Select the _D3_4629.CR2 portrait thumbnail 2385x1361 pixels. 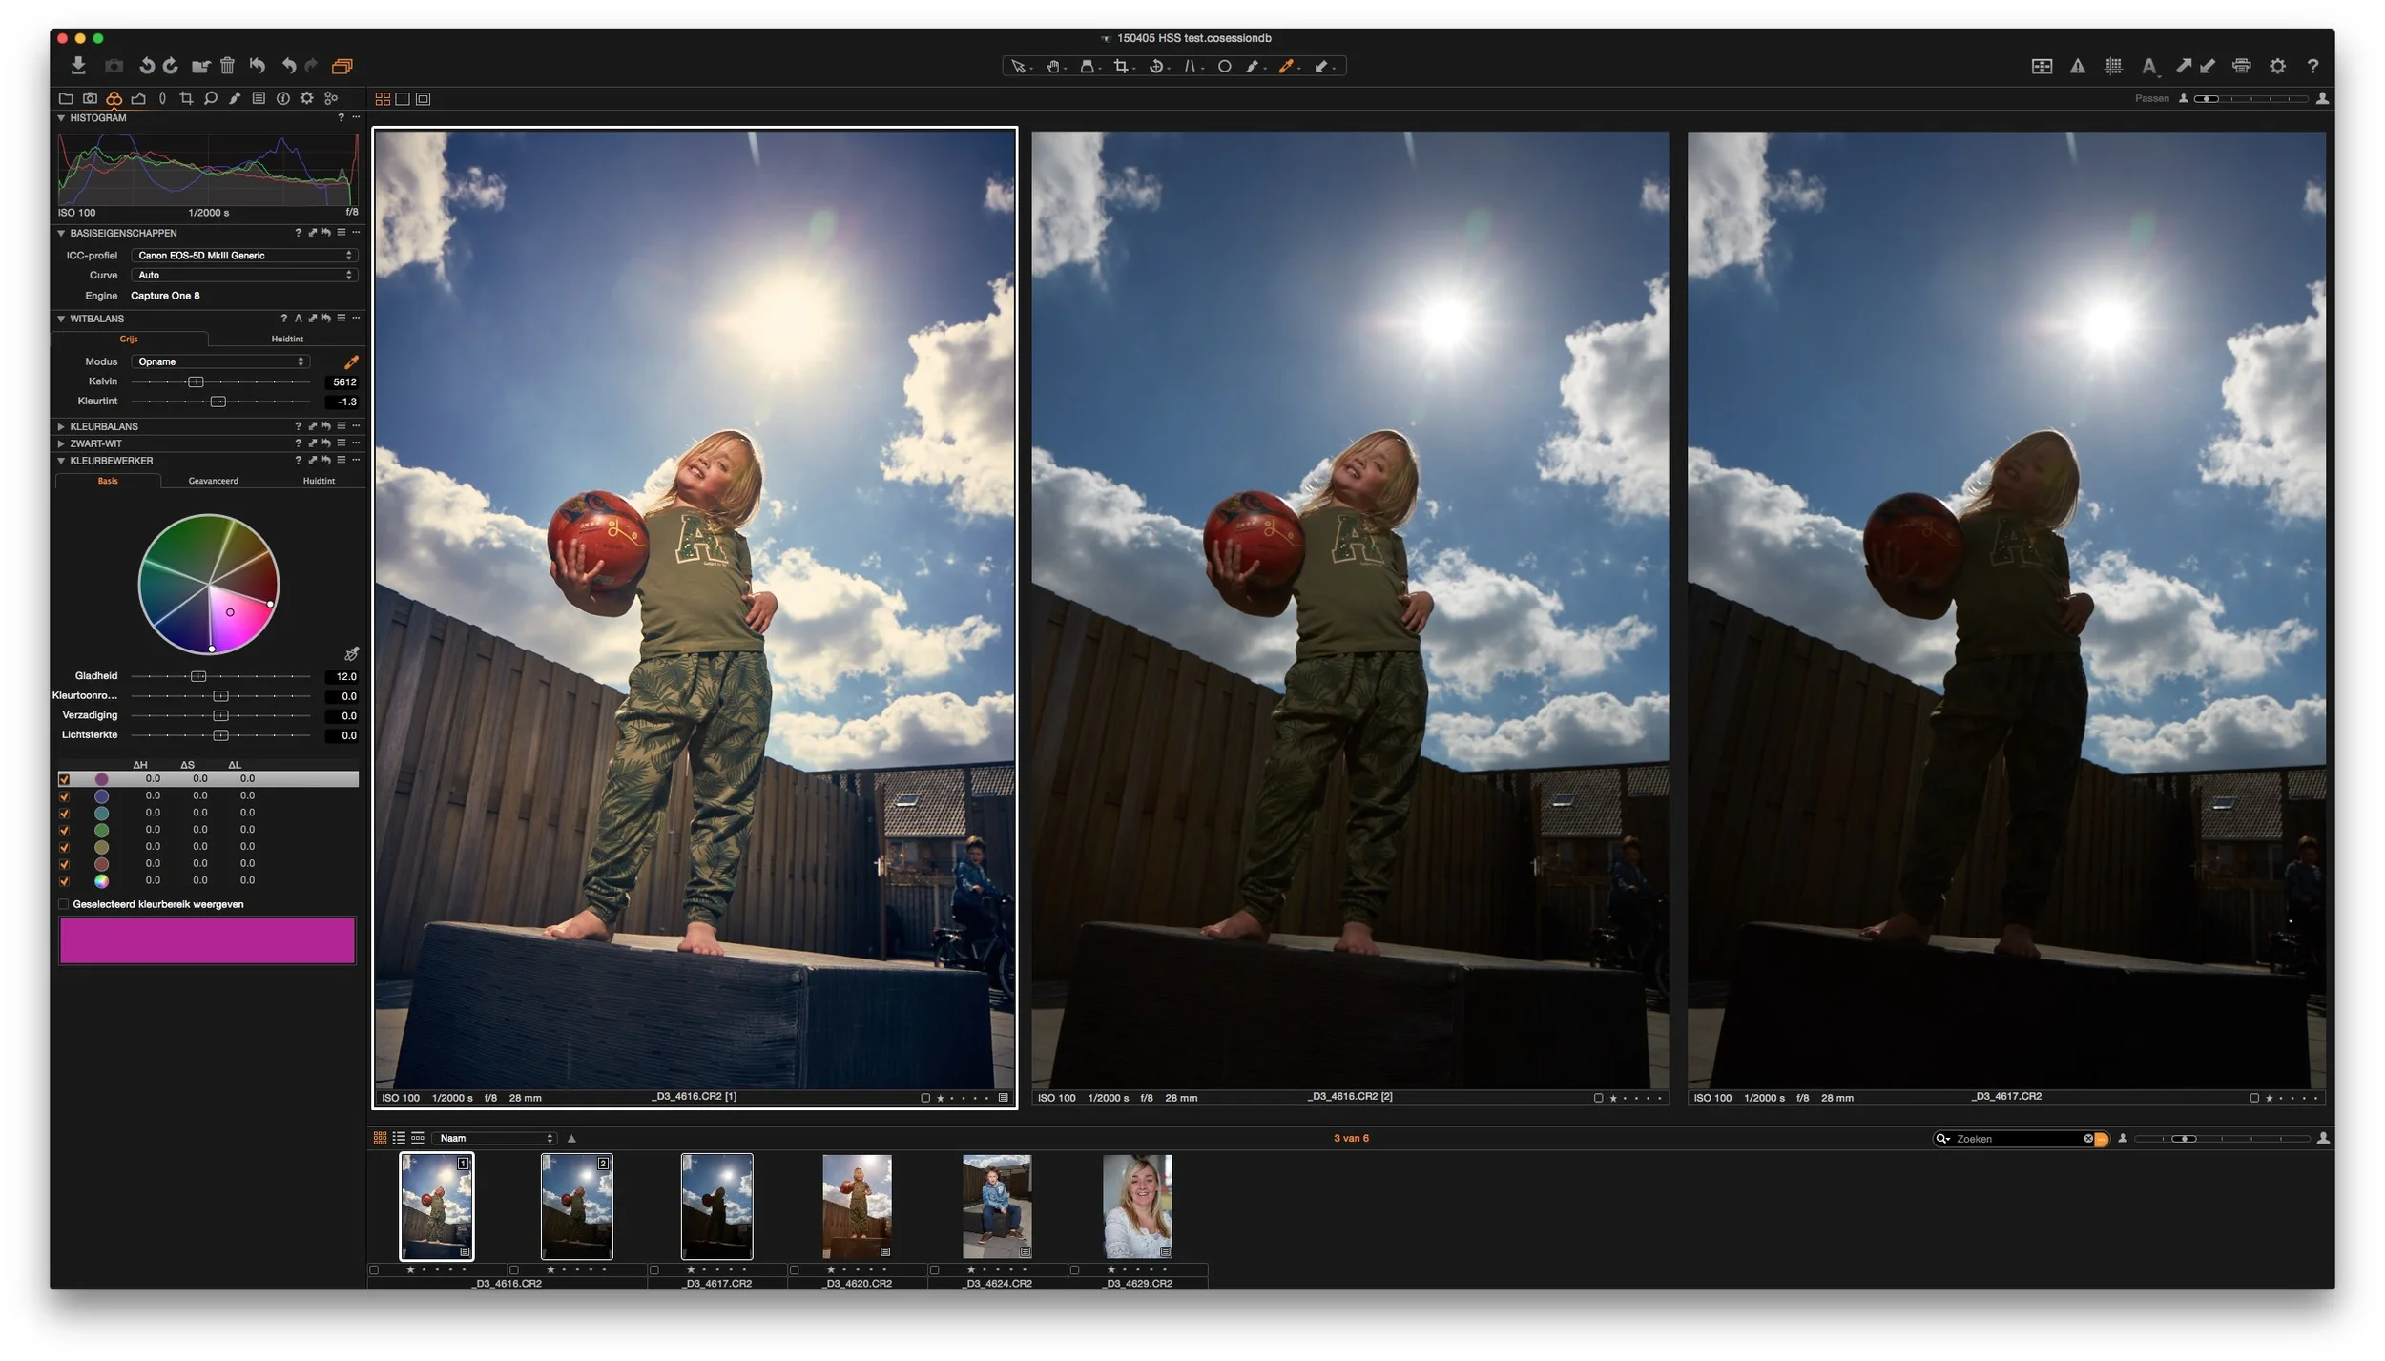pos(1137,1206)
